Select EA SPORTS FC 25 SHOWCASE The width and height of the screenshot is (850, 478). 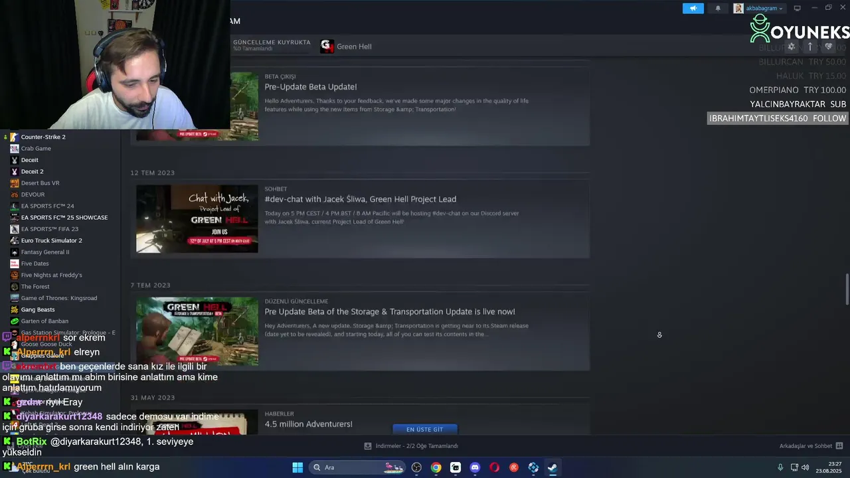pos(64,217)
